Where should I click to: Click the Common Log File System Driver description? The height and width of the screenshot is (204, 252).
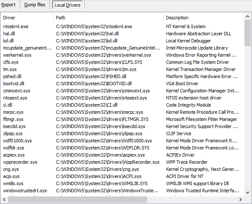coord(197,62)
